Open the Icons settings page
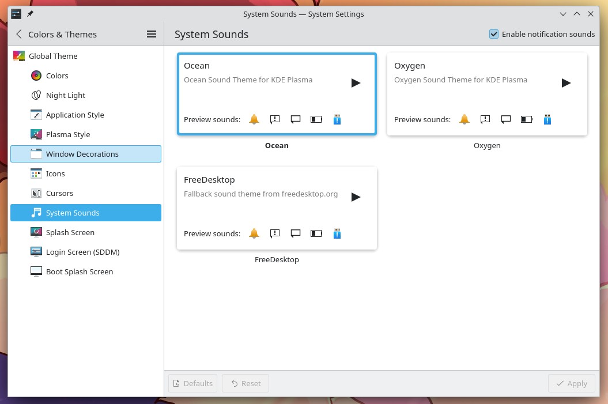The width and height of the screenshot is (608, 404). [86, 173]
